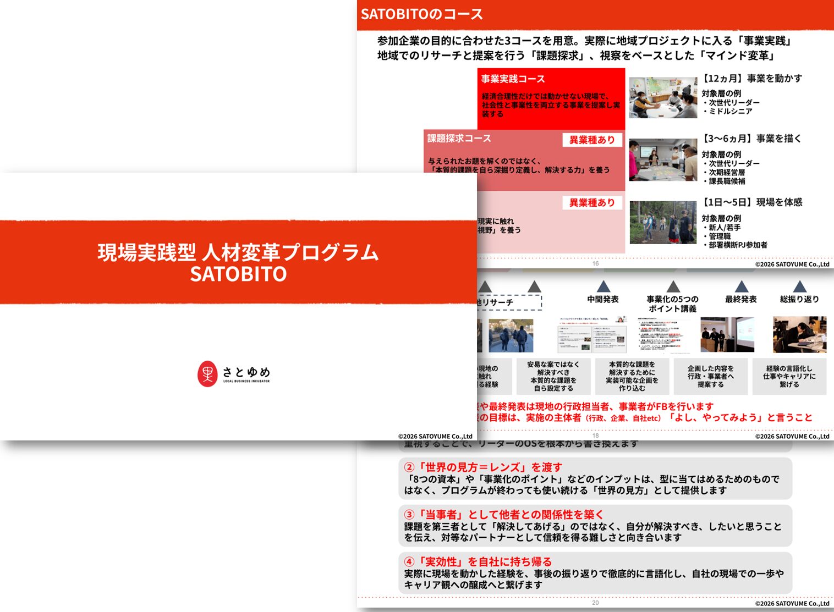This screenshot has width=834, height=612.
Task: Select the 最終発表 step label
Action: (x=741, y=299)
